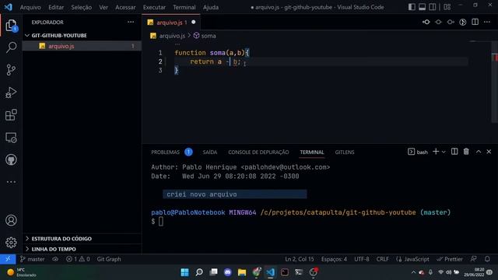Open the Source Control view
The width and height of the screenshot is (498, 280).
tap(11, 70)
